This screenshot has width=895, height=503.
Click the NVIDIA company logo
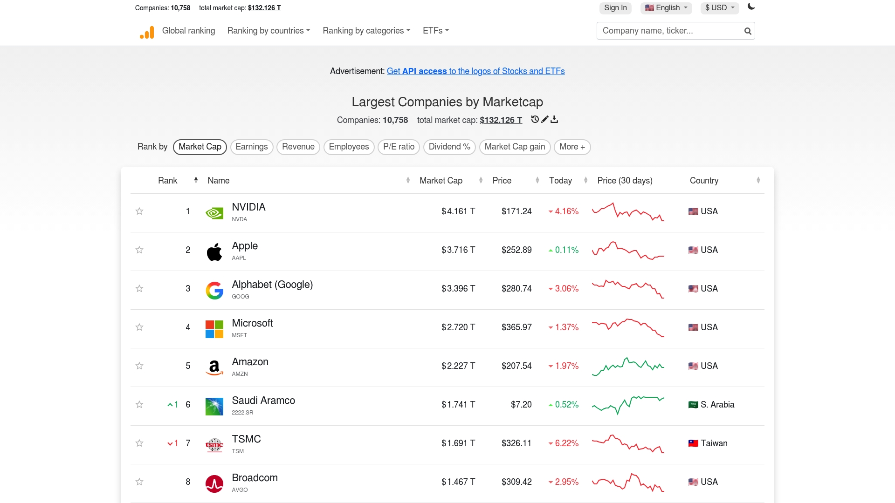coord(214,212)
